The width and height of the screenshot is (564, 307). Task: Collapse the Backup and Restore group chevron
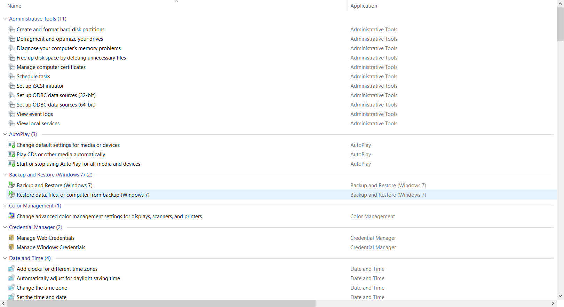point(5,175)
